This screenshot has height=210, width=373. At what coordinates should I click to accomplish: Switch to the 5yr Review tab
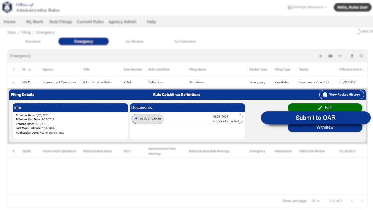[134, 41]
